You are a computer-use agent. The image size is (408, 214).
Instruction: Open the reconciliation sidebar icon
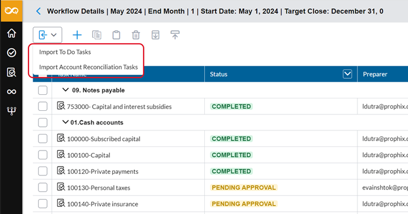click(11, 72)
